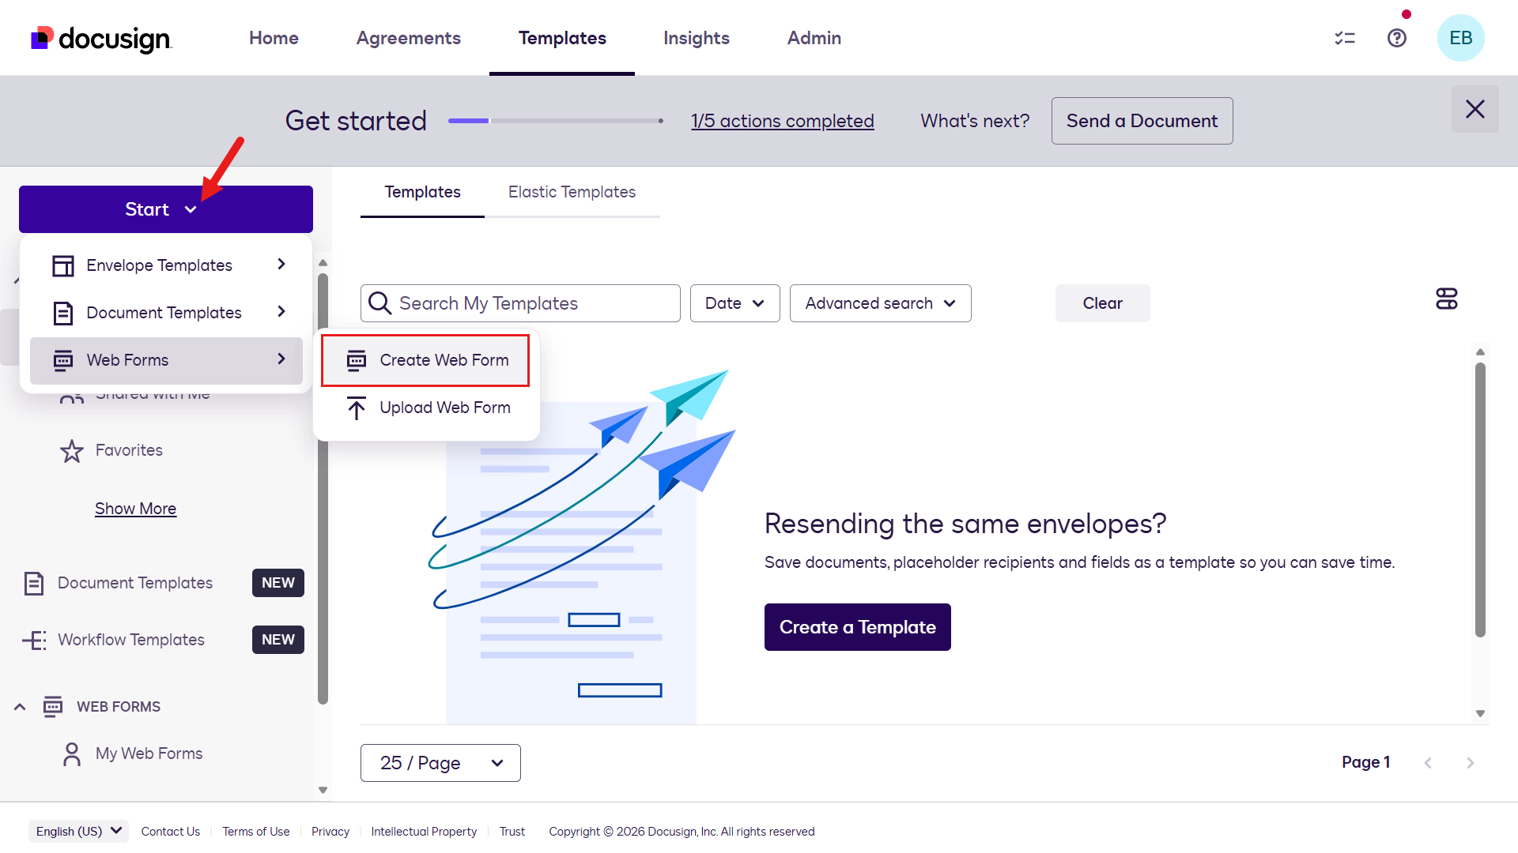Screen dimensions: 1518x853
Task: Go to next page arrow
Action: point(1471,762)
